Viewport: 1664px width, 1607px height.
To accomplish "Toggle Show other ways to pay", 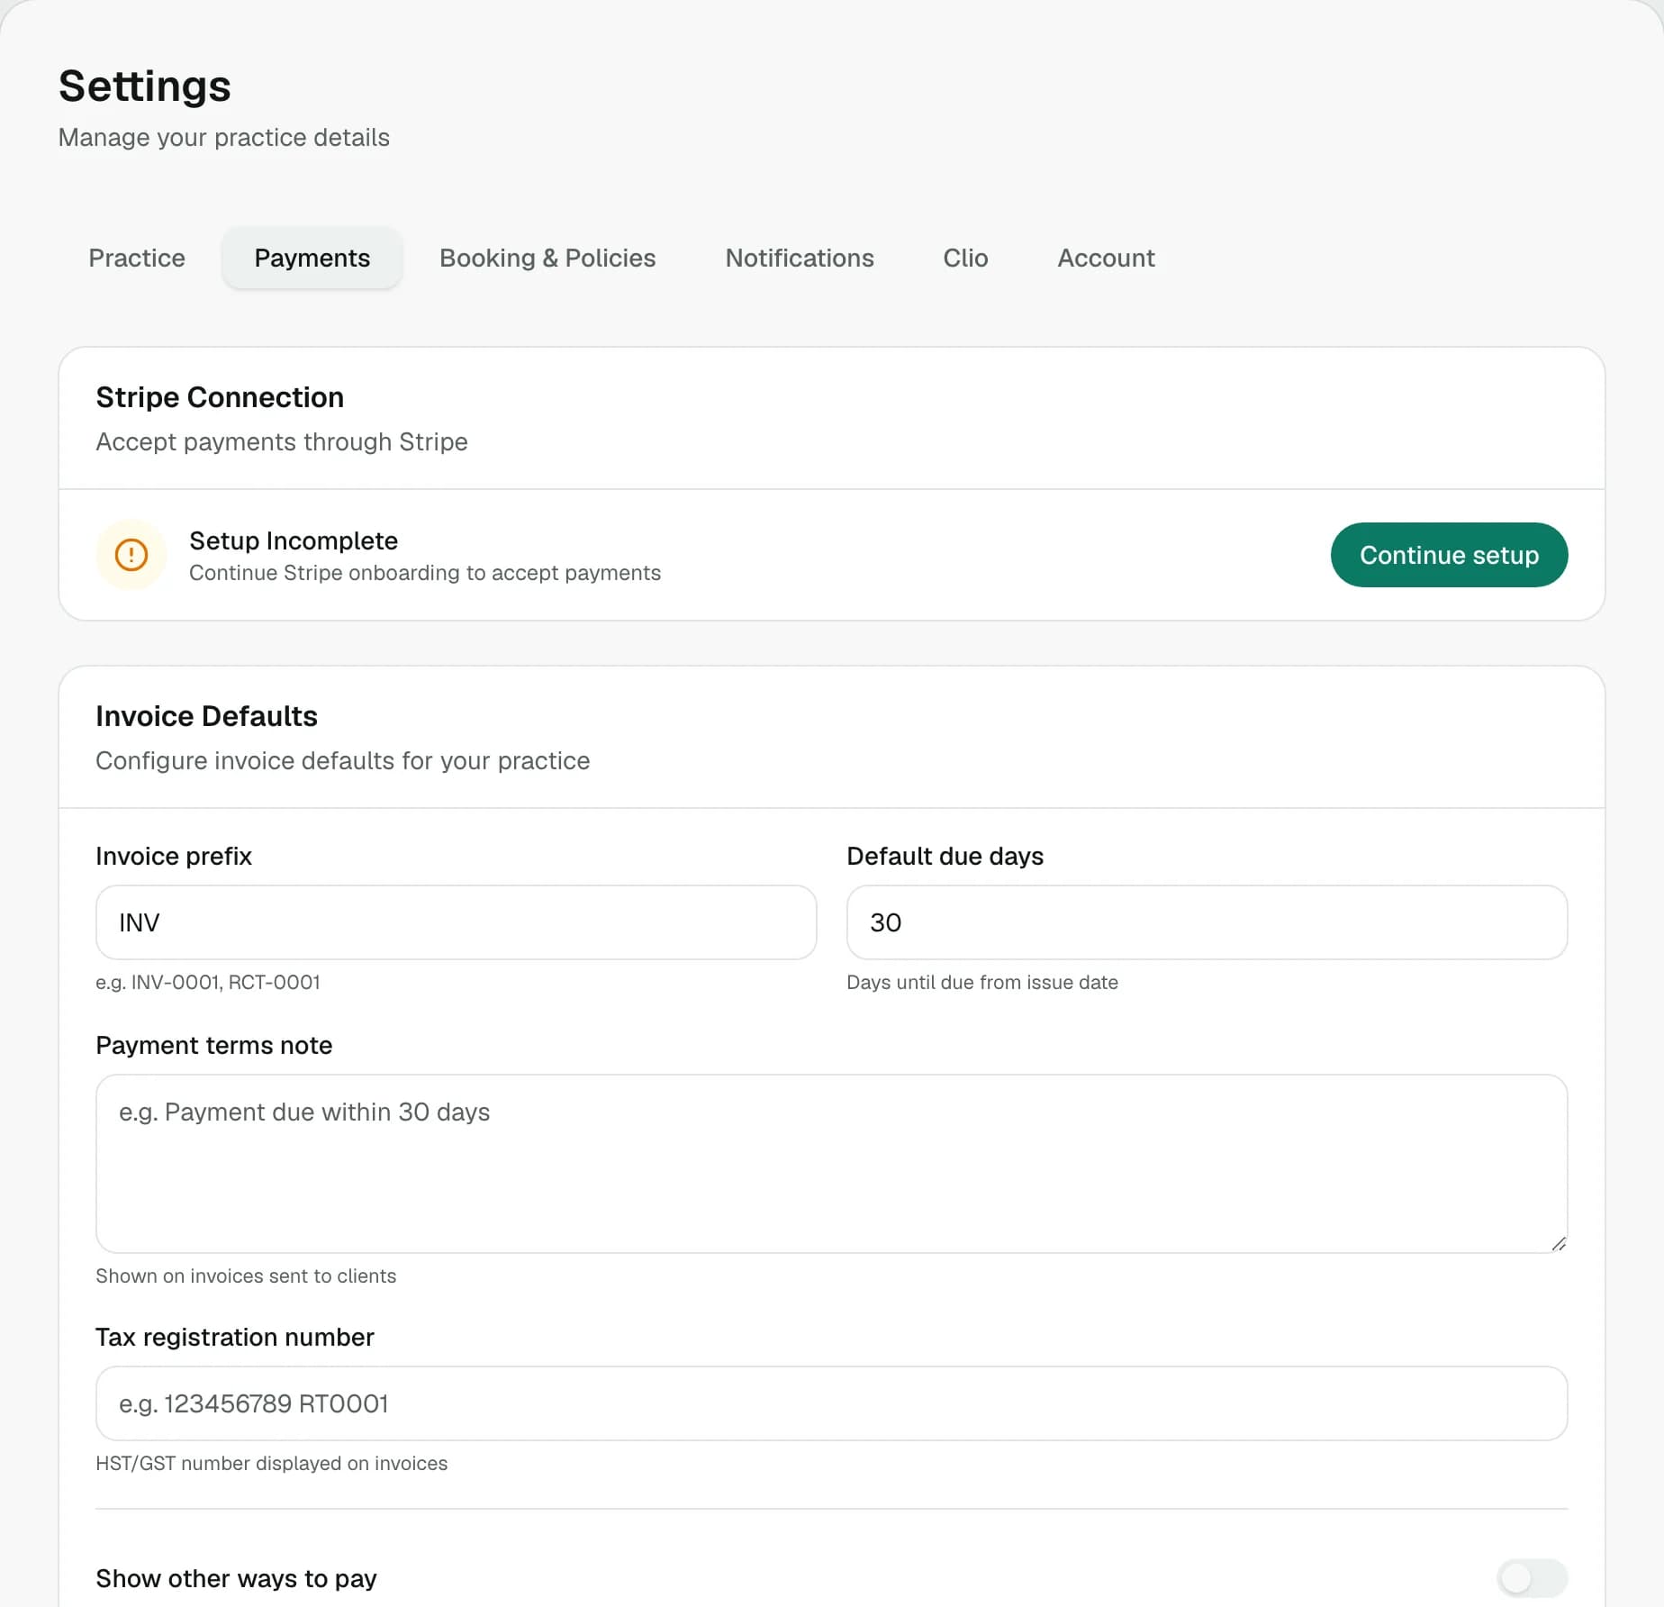I will [1532, 1577].
